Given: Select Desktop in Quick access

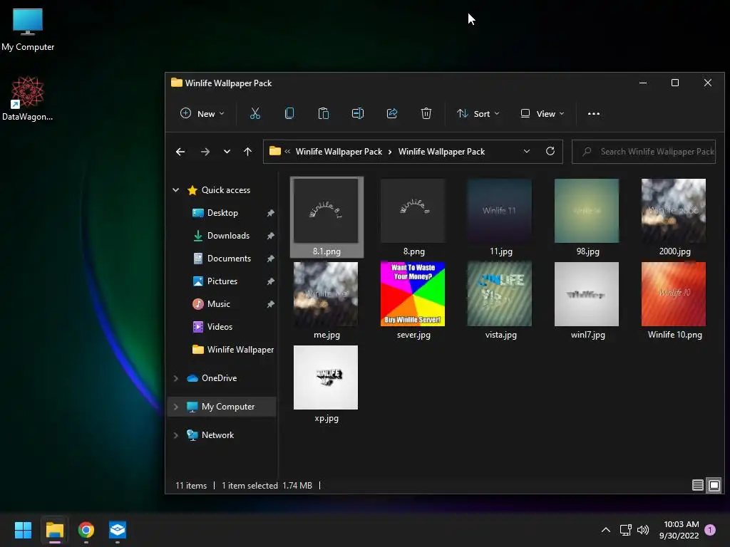Looking at the screenshot, I should [x=222, y=212].
